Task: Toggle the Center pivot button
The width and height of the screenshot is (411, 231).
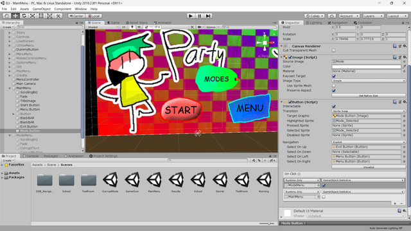Action: click(76, 16)
